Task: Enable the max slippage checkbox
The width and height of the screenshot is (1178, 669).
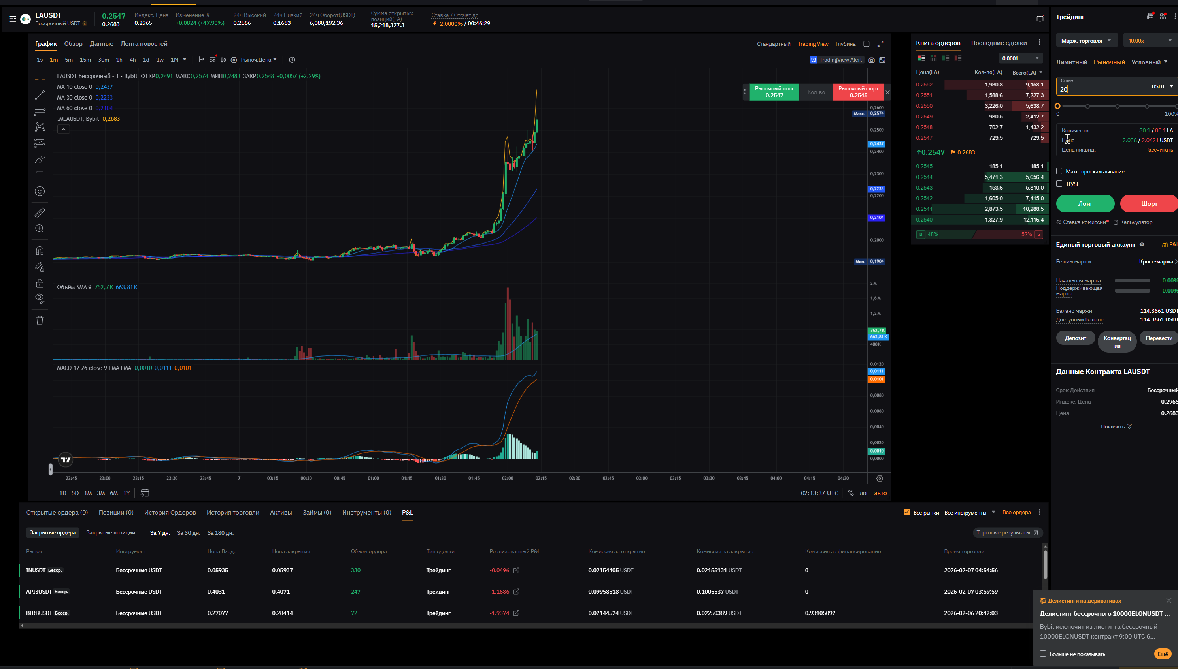Action: (x=1059, y=171)
